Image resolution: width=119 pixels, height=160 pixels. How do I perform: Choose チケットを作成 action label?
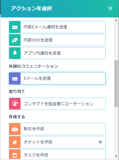click(38, 142)
